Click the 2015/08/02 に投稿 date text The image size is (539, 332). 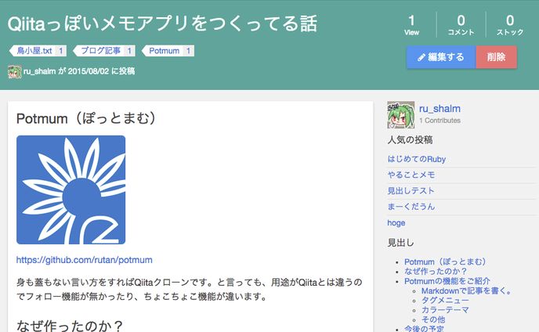pyautogui.click(x=101, y=71)
